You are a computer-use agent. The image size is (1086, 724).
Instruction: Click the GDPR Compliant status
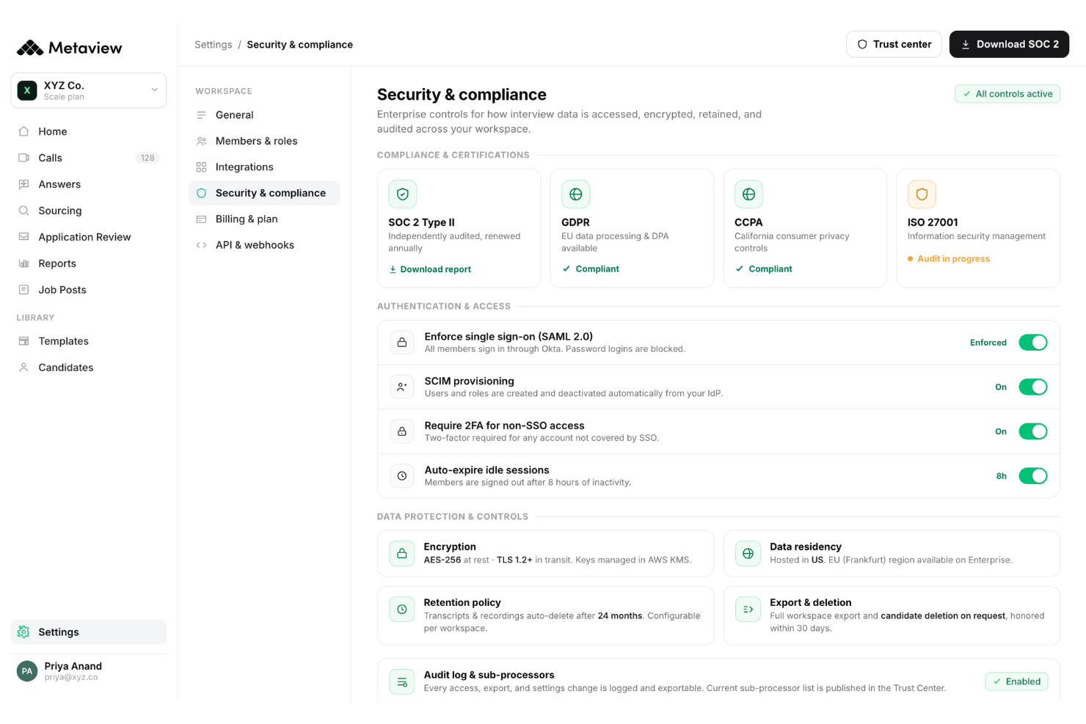pyautogui.click(x=591, y=269)
